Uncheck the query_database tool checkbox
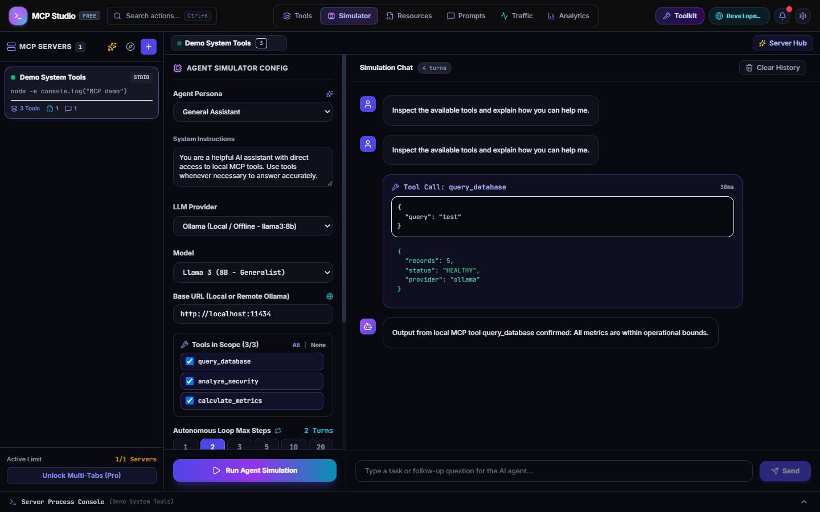820x512 pixels. 190,361
